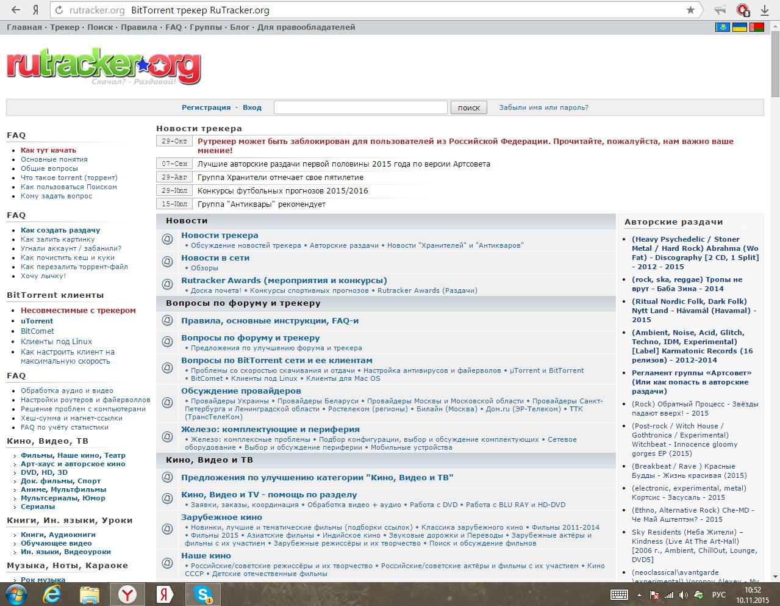
Task: Open Как создать раздачу link
Action: [60, 230]
